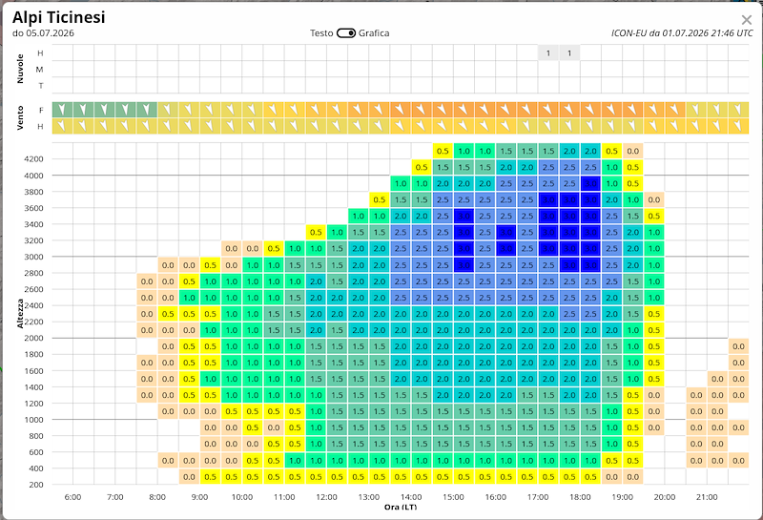Click the Vento H wind arrow at 16:00

click(506, 126)
